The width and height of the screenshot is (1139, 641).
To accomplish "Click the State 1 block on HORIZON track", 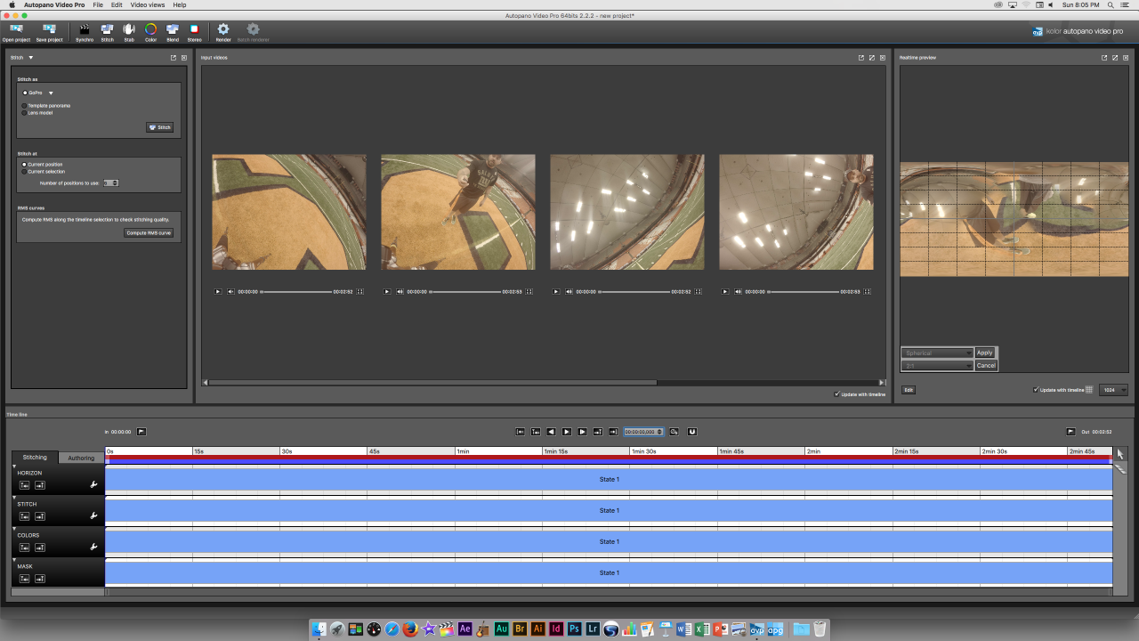I will pos(609,479).
